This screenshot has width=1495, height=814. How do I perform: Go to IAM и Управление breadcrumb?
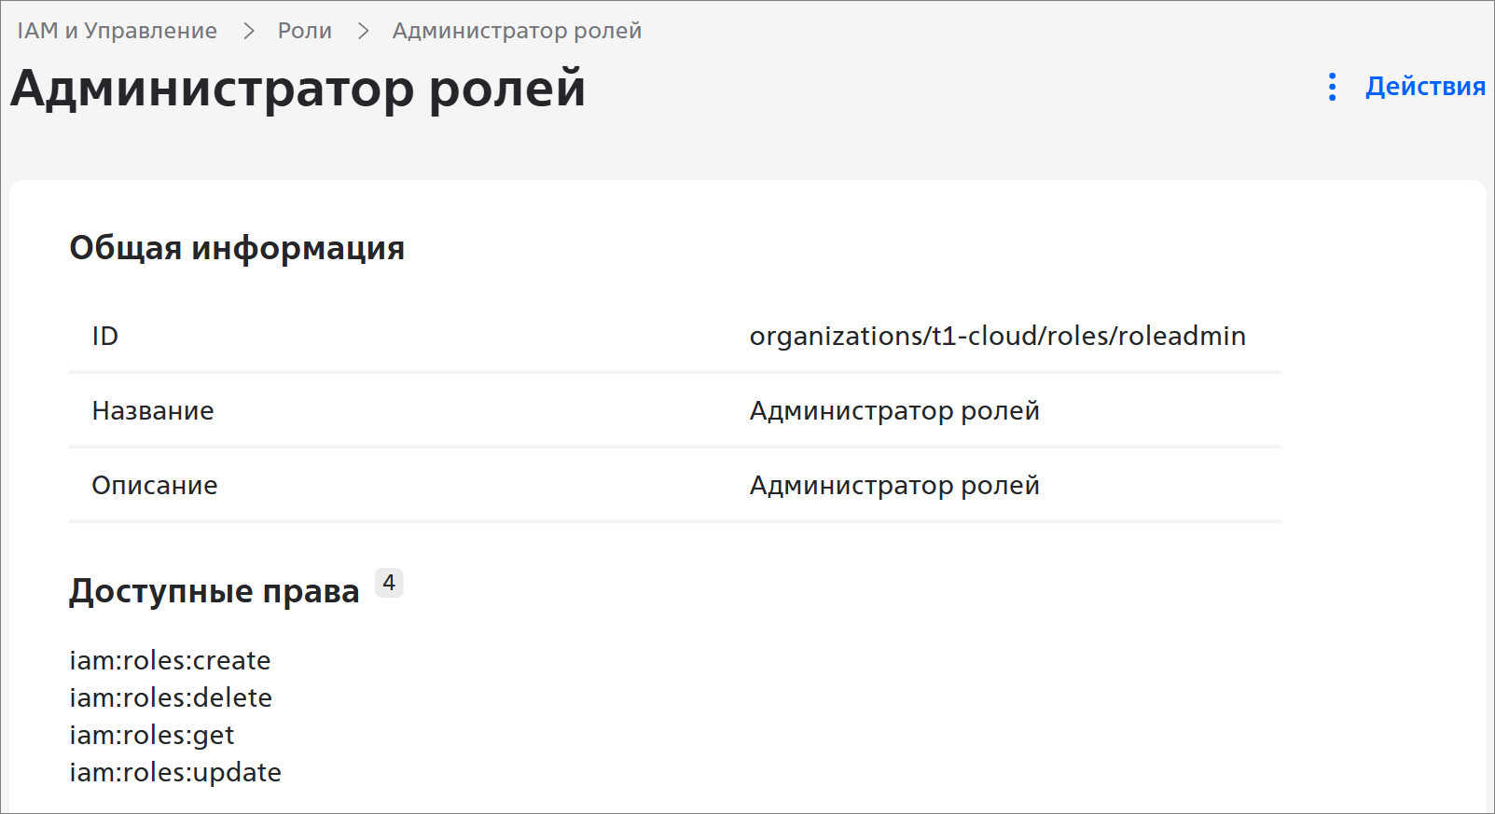click(x=117, y=31)
